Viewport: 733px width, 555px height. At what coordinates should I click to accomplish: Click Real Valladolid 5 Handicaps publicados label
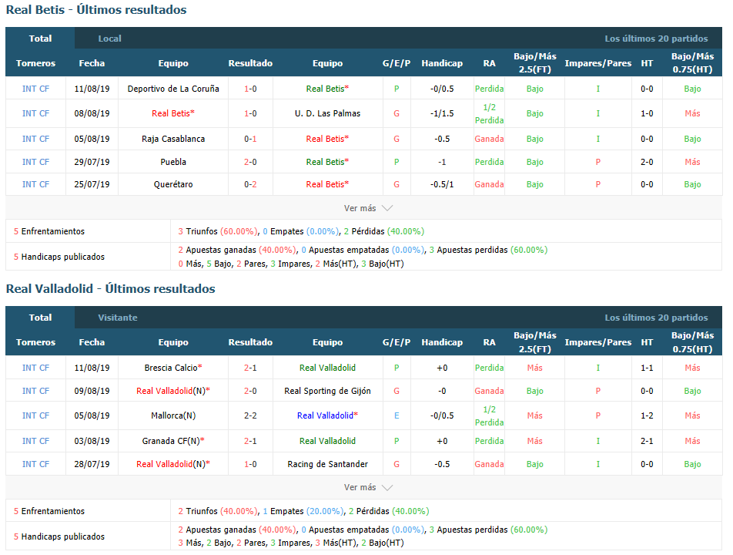[59, 536]
